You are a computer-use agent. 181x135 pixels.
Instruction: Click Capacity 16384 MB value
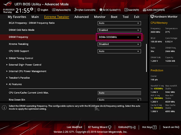(x=170, y=61)
